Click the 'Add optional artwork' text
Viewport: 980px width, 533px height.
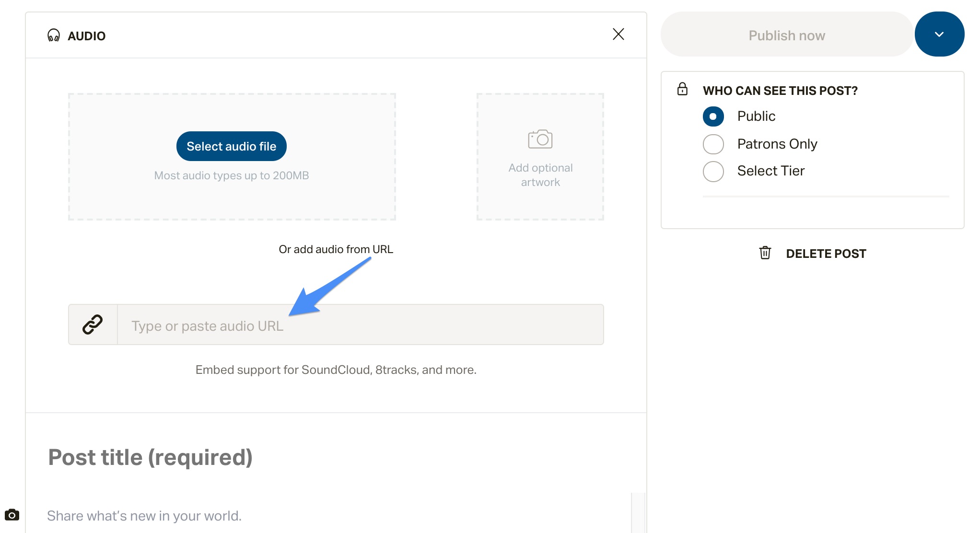(x=540, y=175)
